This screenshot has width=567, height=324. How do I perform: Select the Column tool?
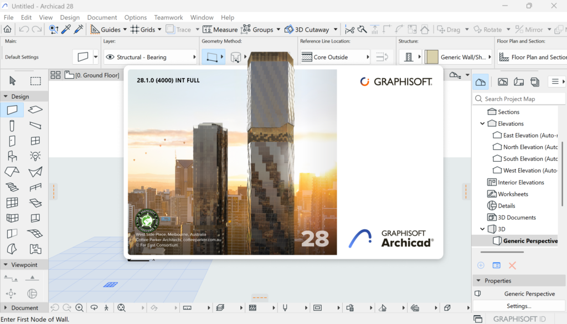point(12,126)
